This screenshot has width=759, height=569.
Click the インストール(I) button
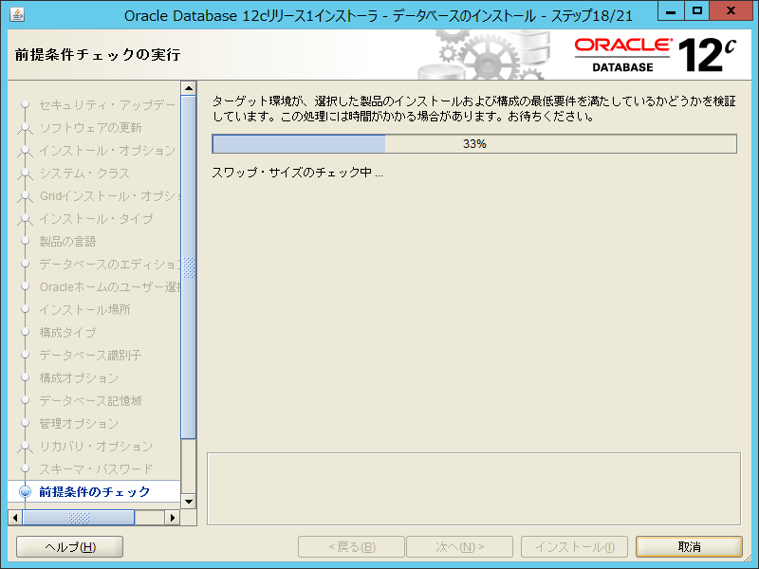click(x=574, y=547)
